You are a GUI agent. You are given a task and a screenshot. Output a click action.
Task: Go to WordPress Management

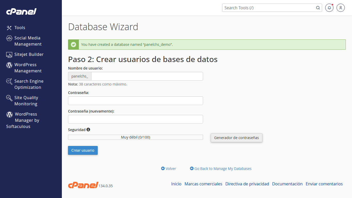pyautogui.click(x=28, y=68)
